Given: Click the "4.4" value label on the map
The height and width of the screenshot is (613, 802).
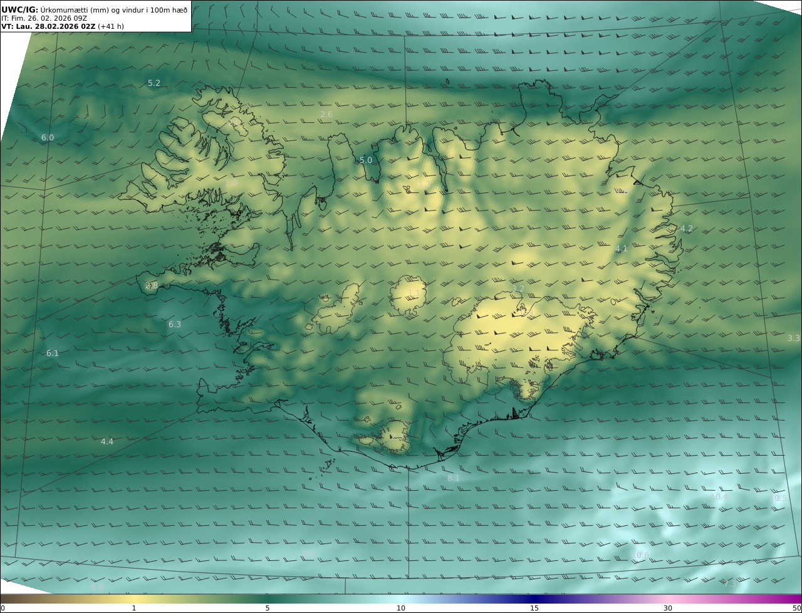Looking at the screenshot, I should pyautogui.click(x=107, y=441).
